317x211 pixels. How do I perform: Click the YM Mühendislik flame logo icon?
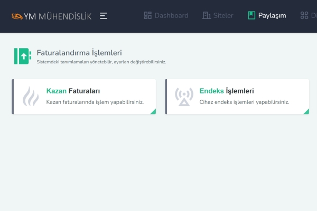[17, 16]
